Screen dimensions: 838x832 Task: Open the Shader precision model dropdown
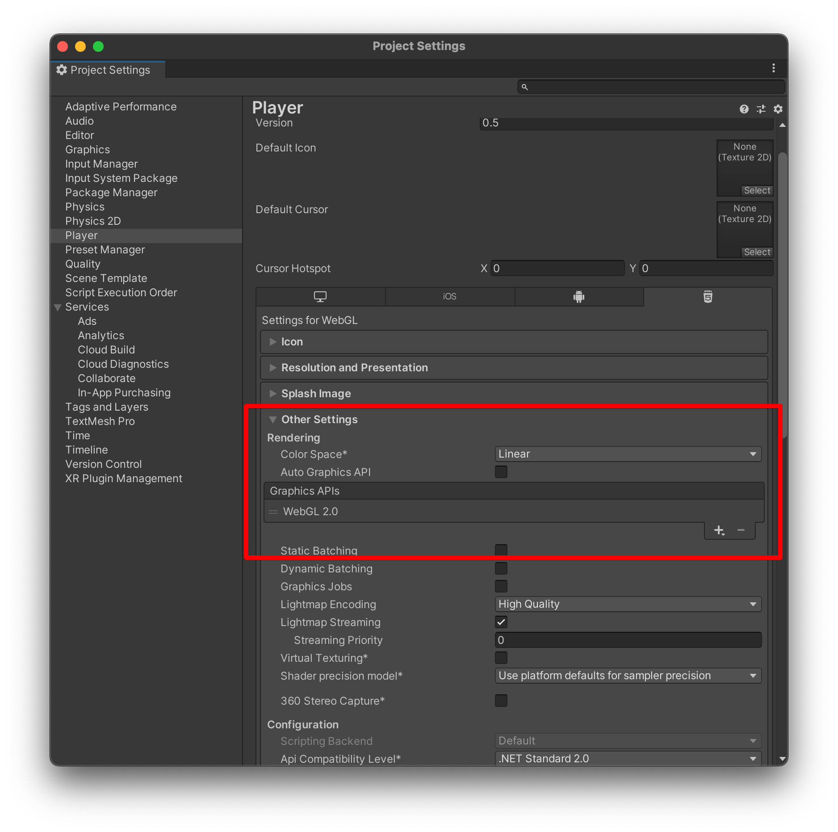click(x=628, y=676)
